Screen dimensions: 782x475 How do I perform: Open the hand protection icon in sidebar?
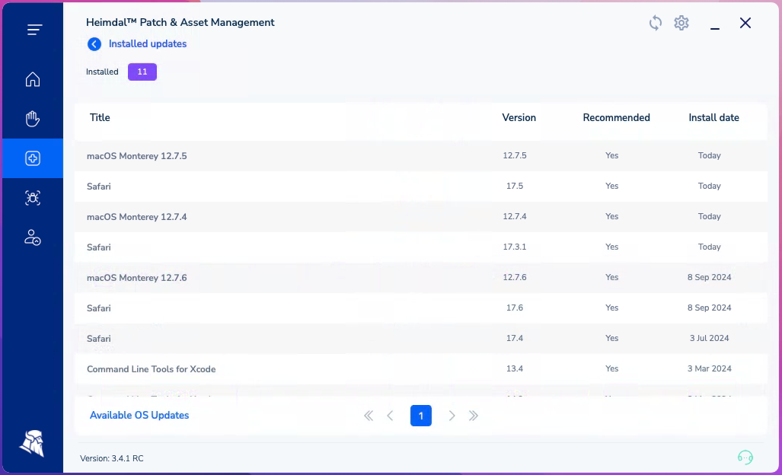(33, 119)
